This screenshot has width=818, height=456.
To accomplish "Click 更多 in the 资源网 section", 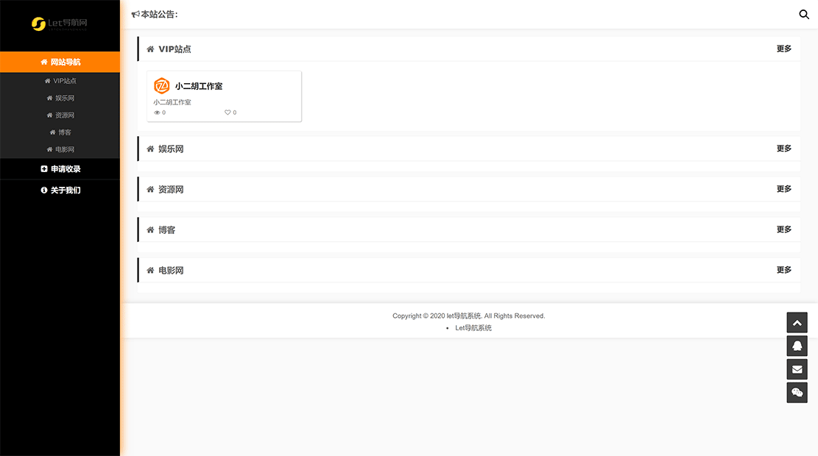I will [784, 189].
